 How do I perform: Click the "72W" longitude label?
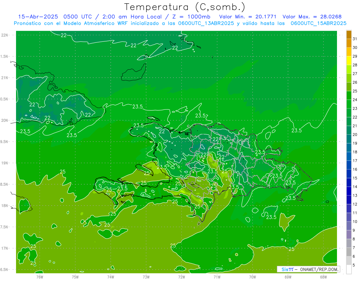coord(181,277)
